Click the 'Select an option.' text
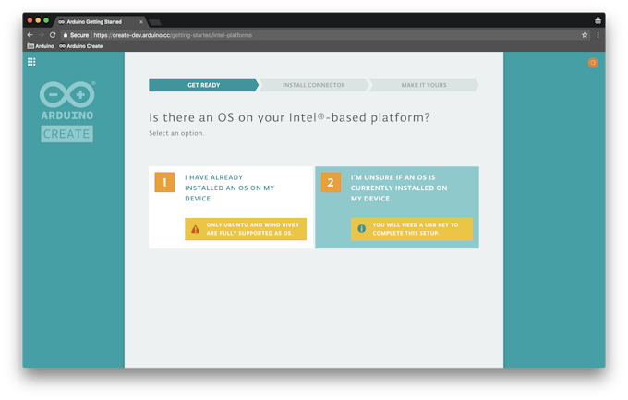This screenshot has height=400, width=628. coord(176,133)
